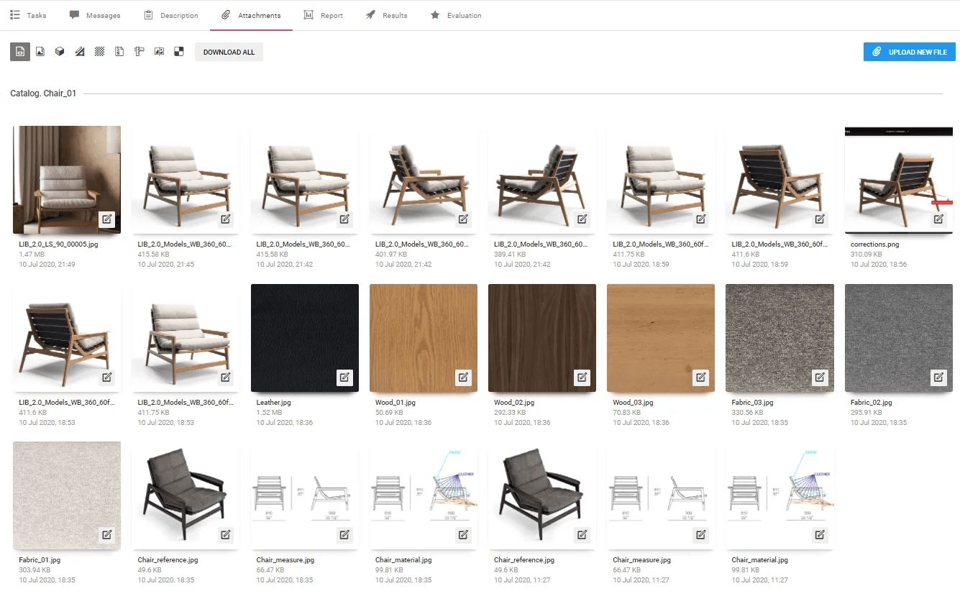Click the Upload New File button
The height and width of the screenshot is (604, 960).
pyautogui.click(x=909, y=52)
